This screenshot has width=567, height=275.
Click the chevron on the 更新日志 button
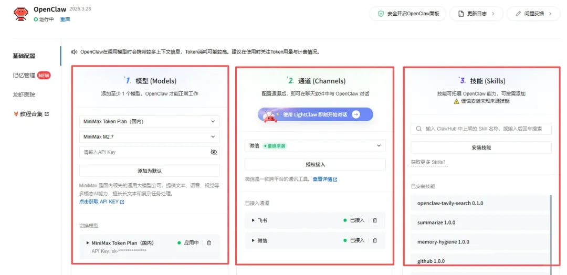[492, 14]
